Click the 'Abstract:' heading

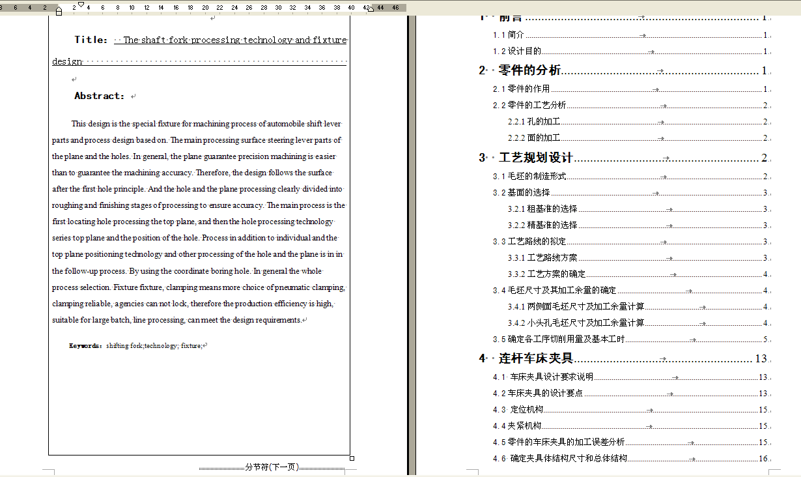[x=100, y=96]
